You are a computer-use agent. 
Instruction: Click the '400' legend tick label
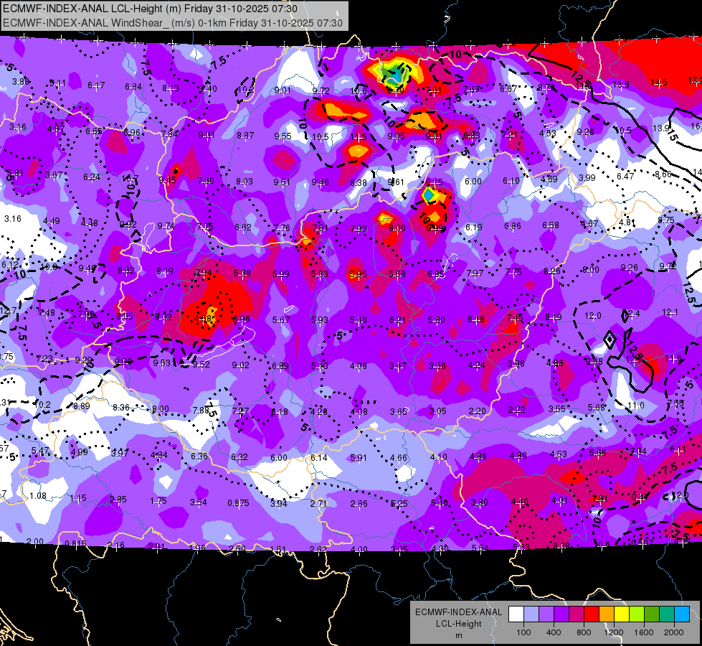coord(554,632)
